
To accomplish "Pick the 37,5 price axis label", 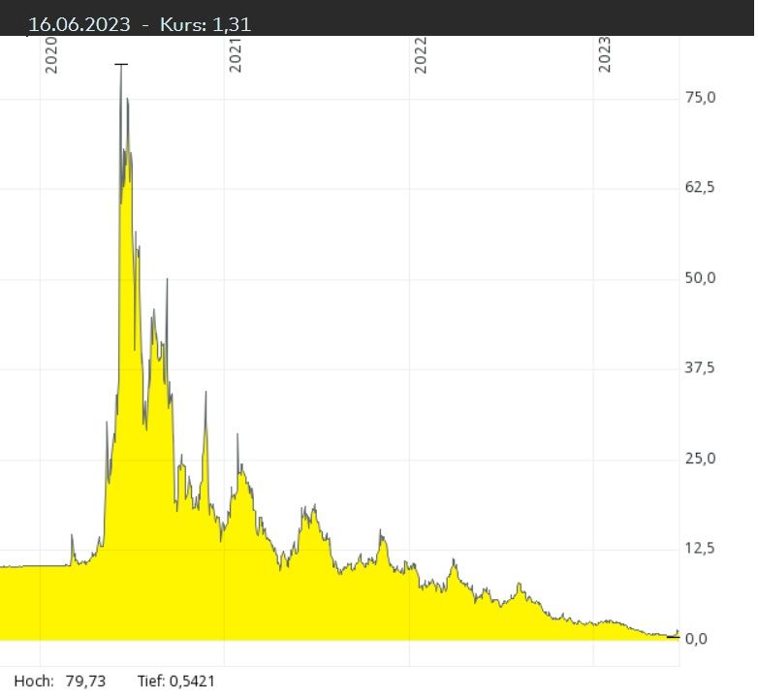I will tap(700, 368).
